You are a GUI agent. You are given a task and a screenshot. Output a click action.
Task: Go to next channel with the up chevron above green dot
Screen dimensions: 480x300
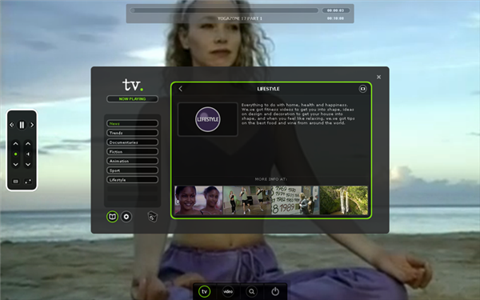(x=16, y=143)
